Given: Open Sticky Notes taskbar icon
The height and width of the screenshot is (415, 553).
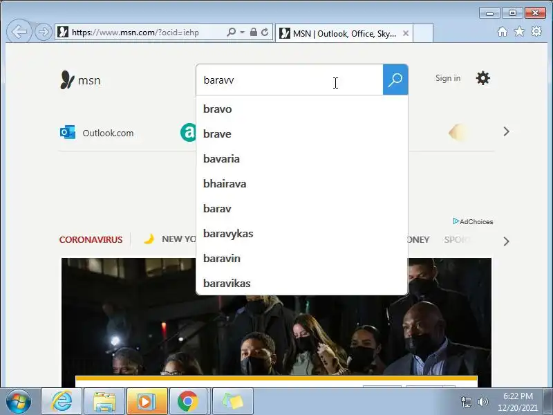Looking at the screenshot, I should tap(233, 401).
